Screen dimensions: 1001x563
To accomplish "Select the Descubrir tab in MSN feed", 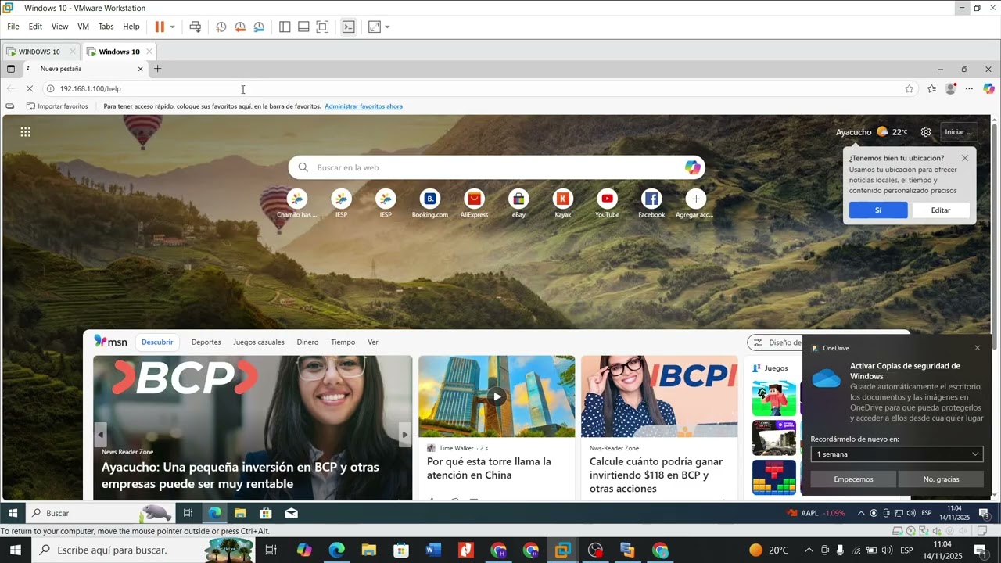I will pos(157,342).
